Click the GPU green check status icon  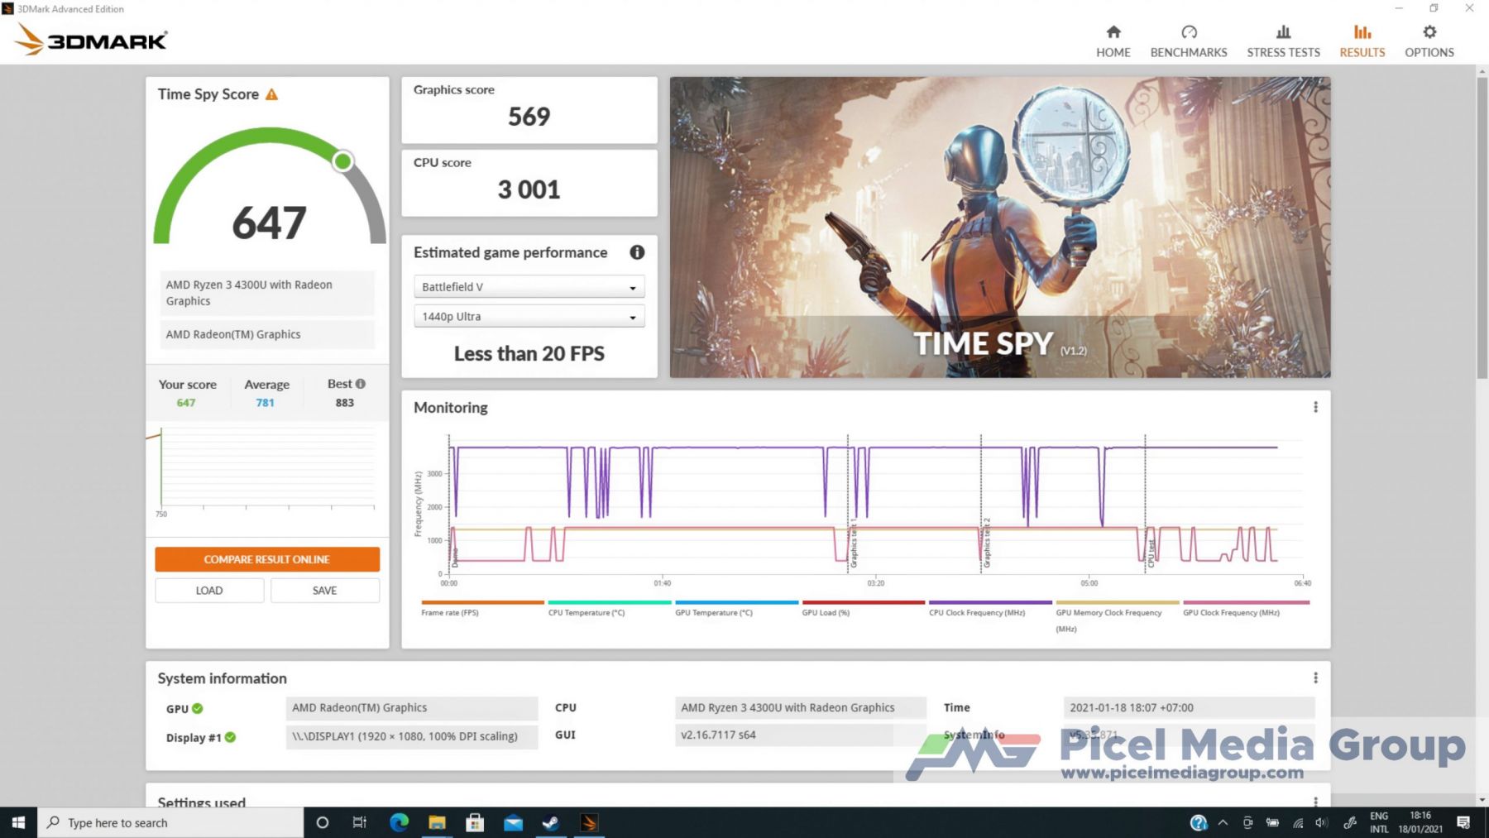click(198, 708)
